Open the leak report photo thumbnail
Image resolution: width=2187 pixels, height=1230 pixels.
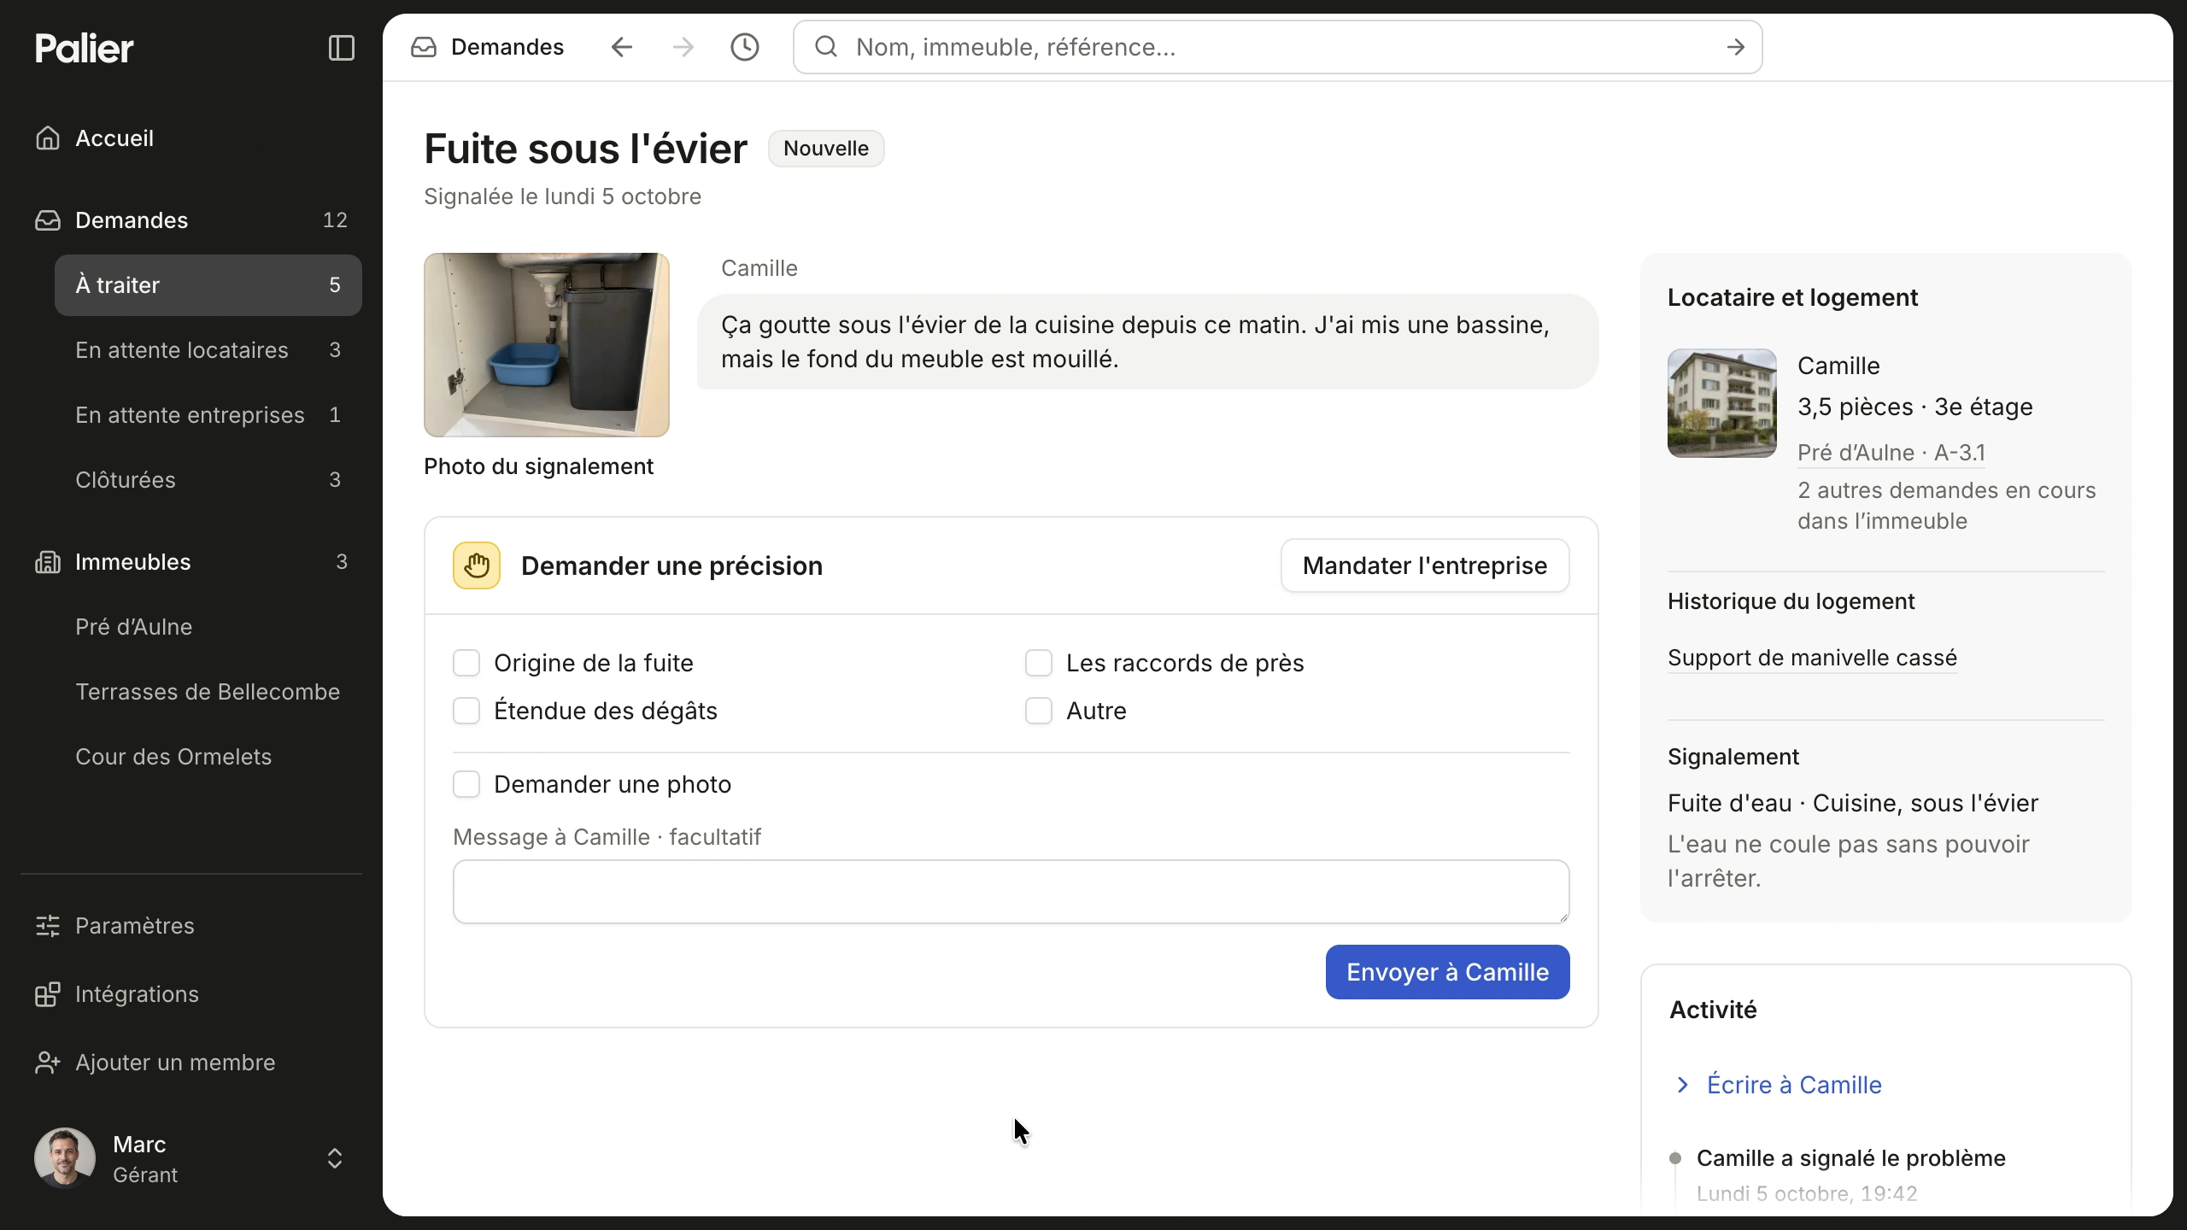[x=547, y=345]
